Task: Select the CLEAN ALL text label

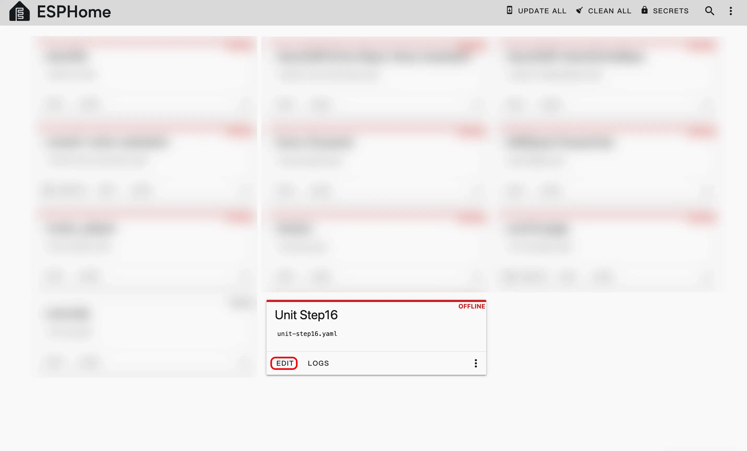Action: tap(609, 11)
